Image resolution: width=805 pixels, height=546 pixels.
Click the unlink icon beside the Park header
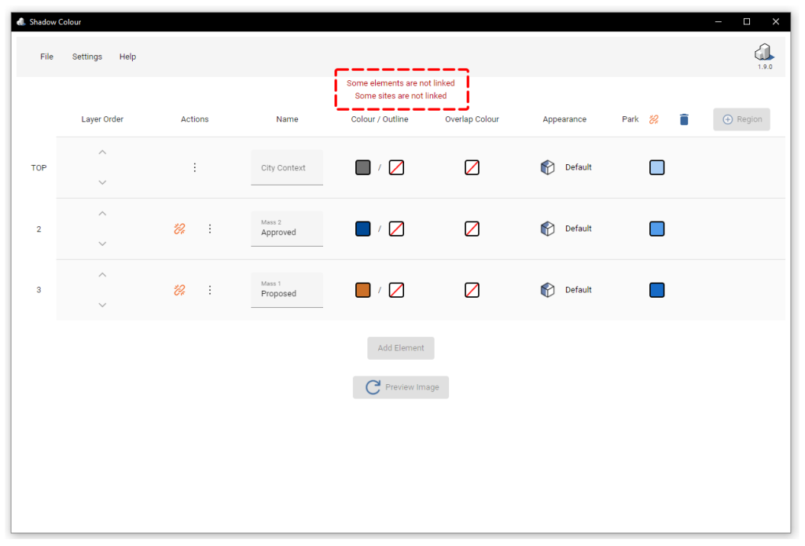click(653, 119)
